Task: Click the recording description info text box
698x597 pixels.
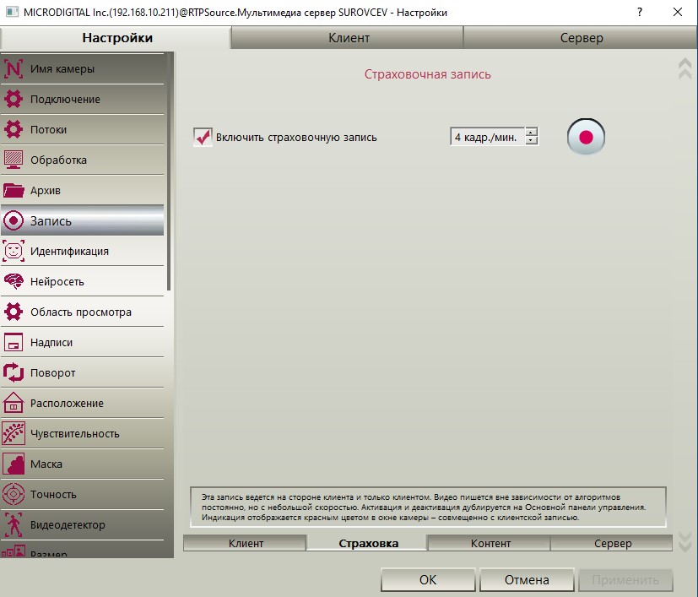Action: click(x=428, y=507)
